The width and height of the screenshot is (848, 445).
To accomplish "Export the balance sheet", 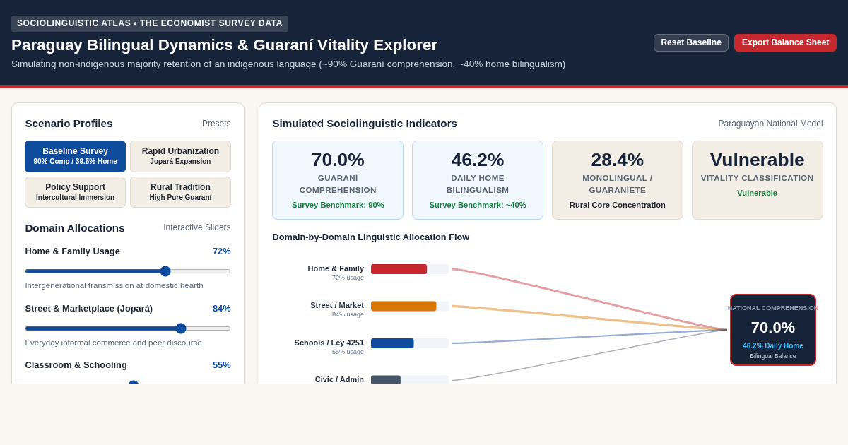I will click(785, 42).
